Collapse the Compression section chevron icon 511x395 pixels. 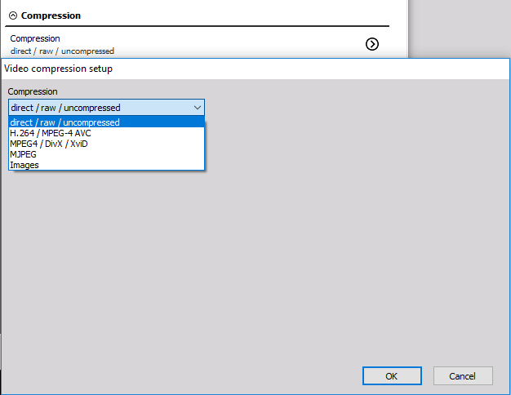(x=13, y=16)
